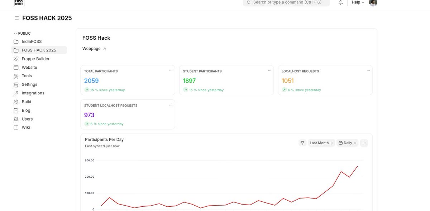
Task: Click the 200.00 y-axis label
Action: click(90, 177)
